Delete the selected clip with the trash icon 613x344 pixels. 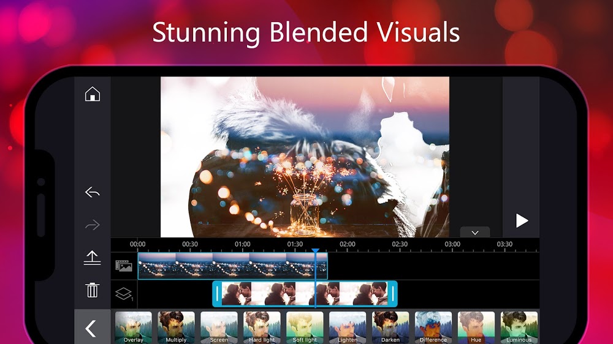tap(93, 290)
